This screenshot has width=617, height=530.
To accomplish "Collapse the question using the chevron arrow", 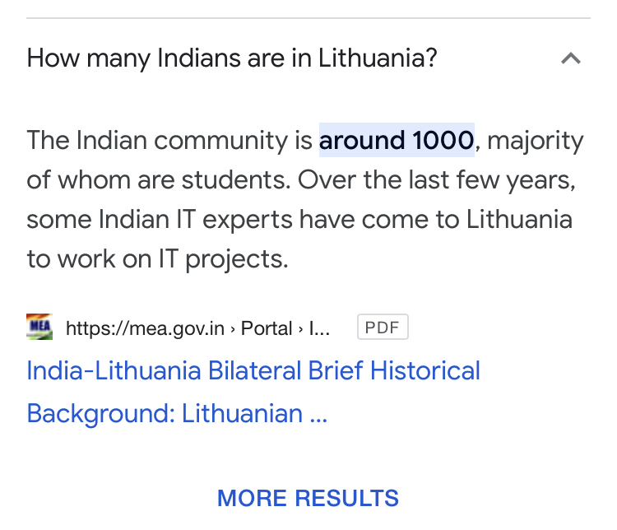I will (571, 58).
